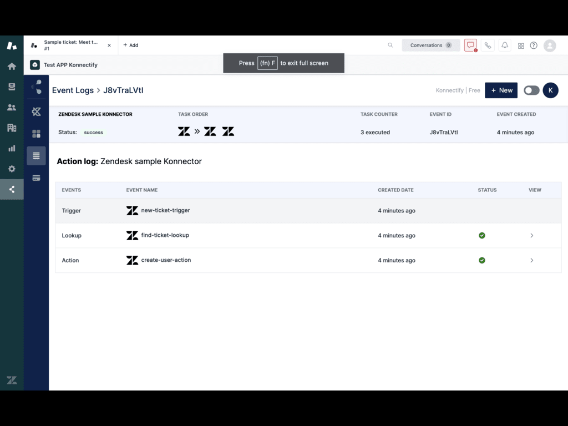Open Konnectify dashboard grid icon
The height and width of the screenshot is (426, 568).
36,134
